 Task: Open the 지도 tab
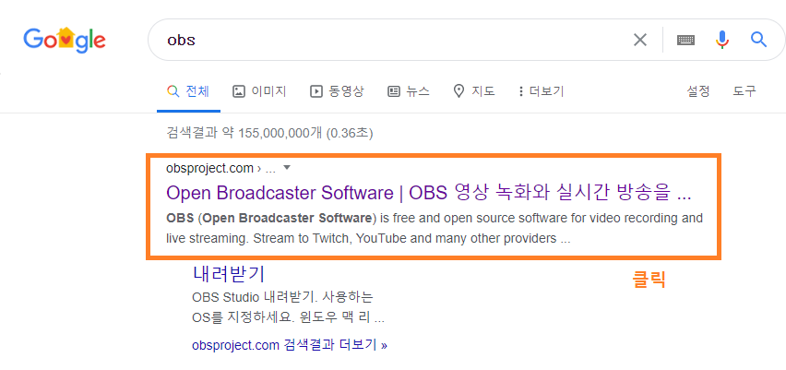point(473,91)
